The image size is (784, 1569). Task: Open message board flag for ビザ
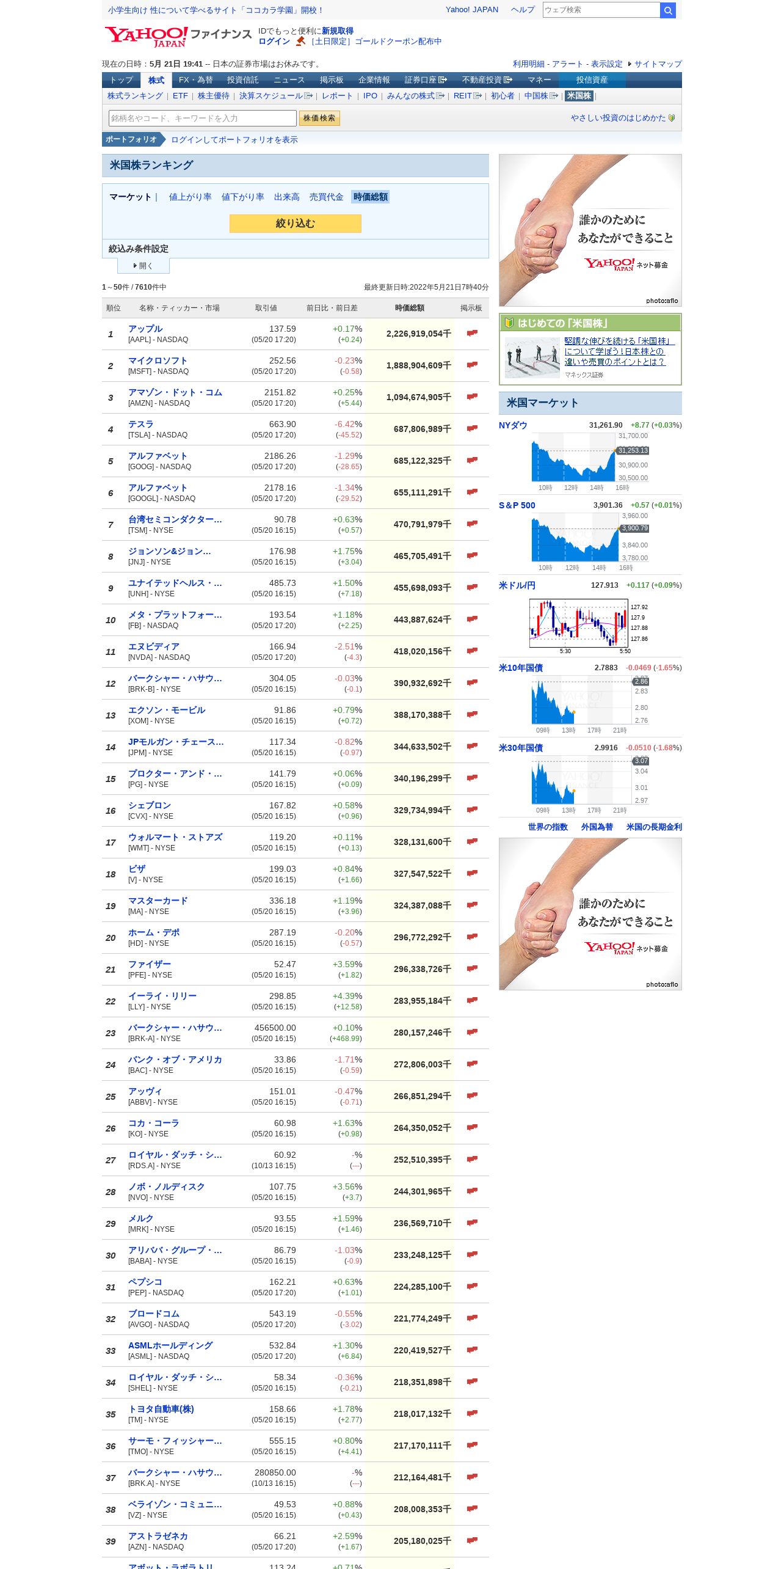pos(472,873)
